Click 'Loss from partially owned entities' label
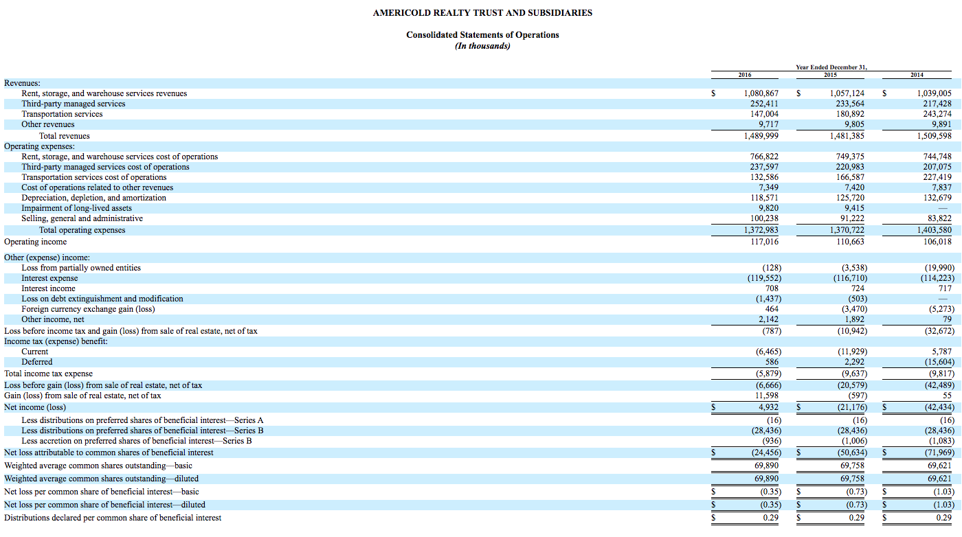The image size is (962, 537). [81, 268]
